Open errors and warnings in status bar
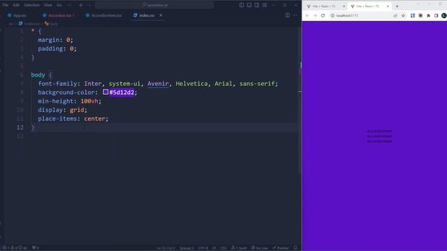Screen dimensions: 447x251 [15, 248]
